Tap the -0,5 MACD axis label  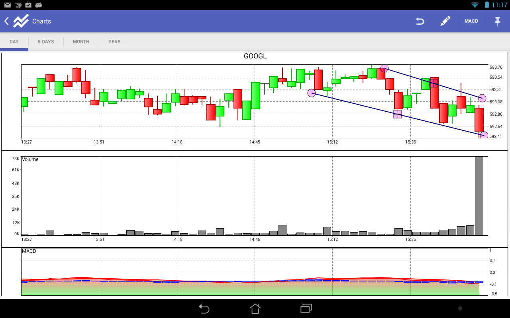point(493,294)
